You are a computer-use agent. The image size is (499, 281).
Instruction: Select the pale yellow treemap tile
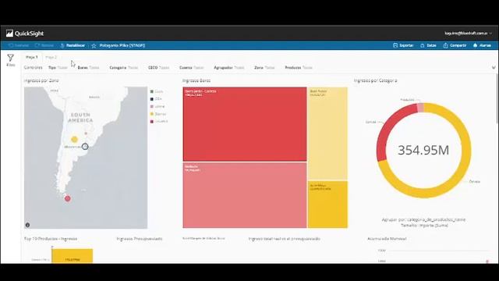tap(327, 133)
